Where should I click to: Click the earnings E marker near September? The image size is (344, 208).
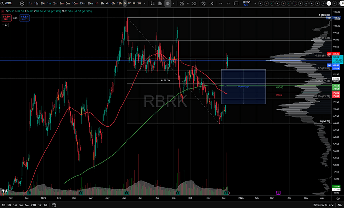click(177, 193)
